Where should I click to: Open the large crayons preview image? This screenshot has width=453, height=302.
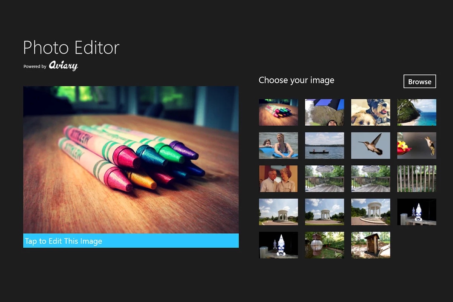[131, 160]
